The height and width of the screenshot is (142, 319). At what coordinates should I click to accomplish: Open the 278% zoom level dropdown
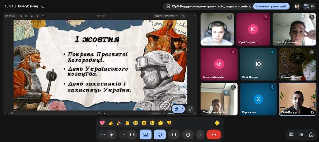156,114
